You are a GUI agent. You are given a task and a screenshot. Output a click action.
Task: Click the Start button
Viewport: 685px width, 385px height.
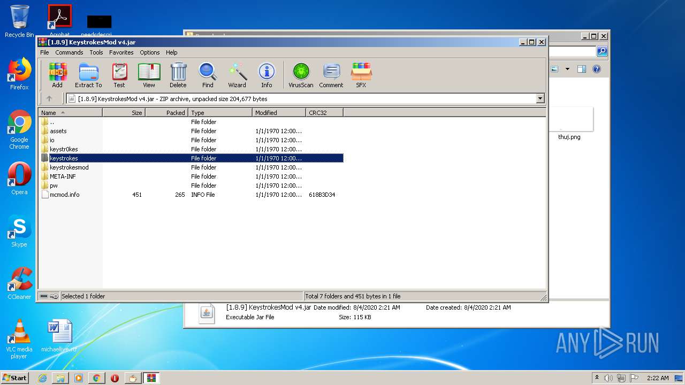point(15,378)
